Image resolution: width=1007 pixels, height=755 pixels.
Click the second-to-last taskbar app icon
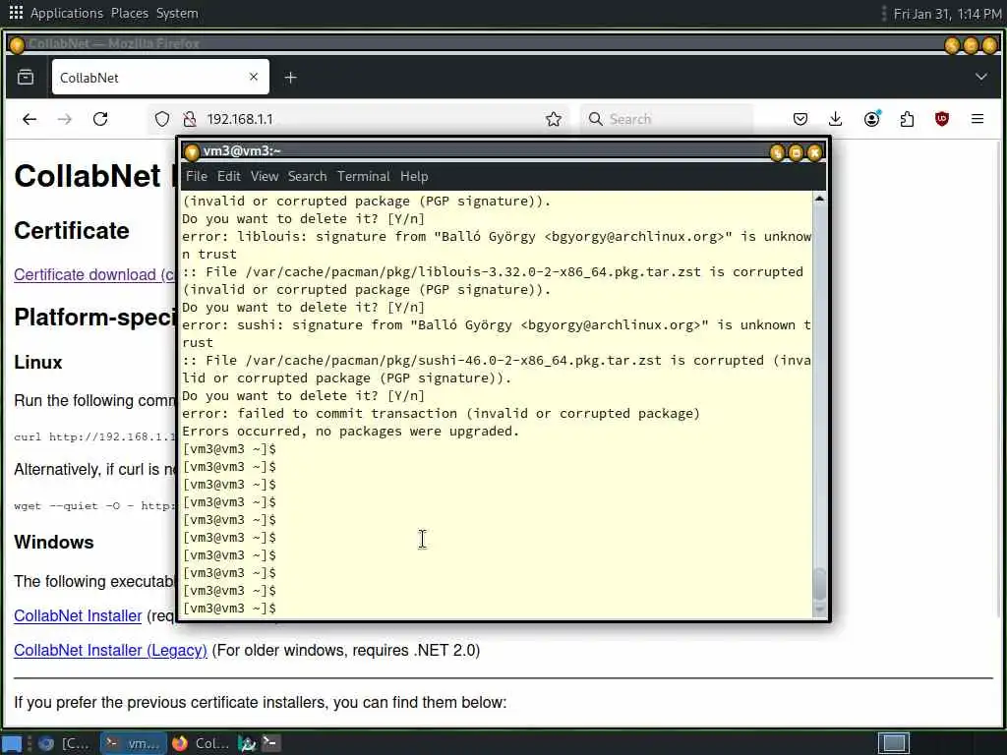(247, 743)
